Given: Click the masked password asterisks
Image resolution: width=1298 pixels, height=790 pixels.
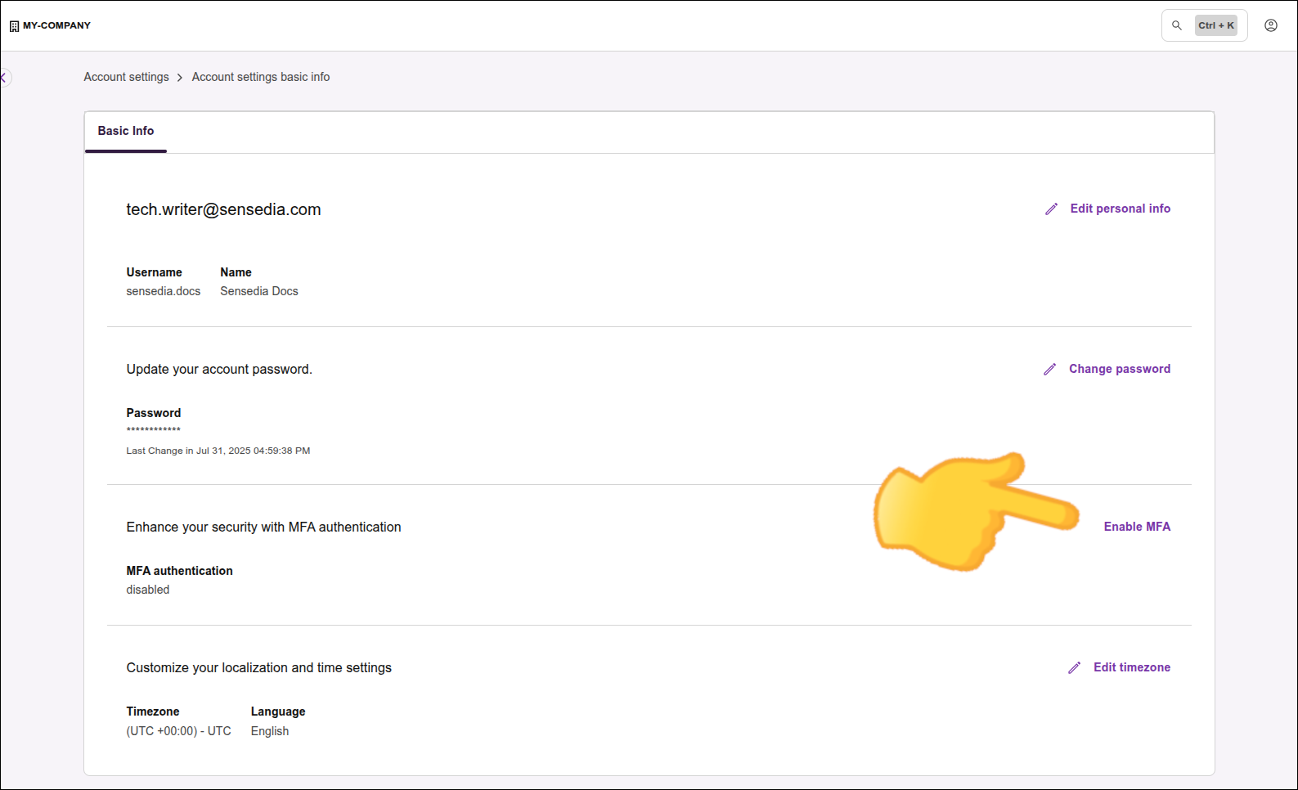Looking at the screenshot, I should click(153, 429).
